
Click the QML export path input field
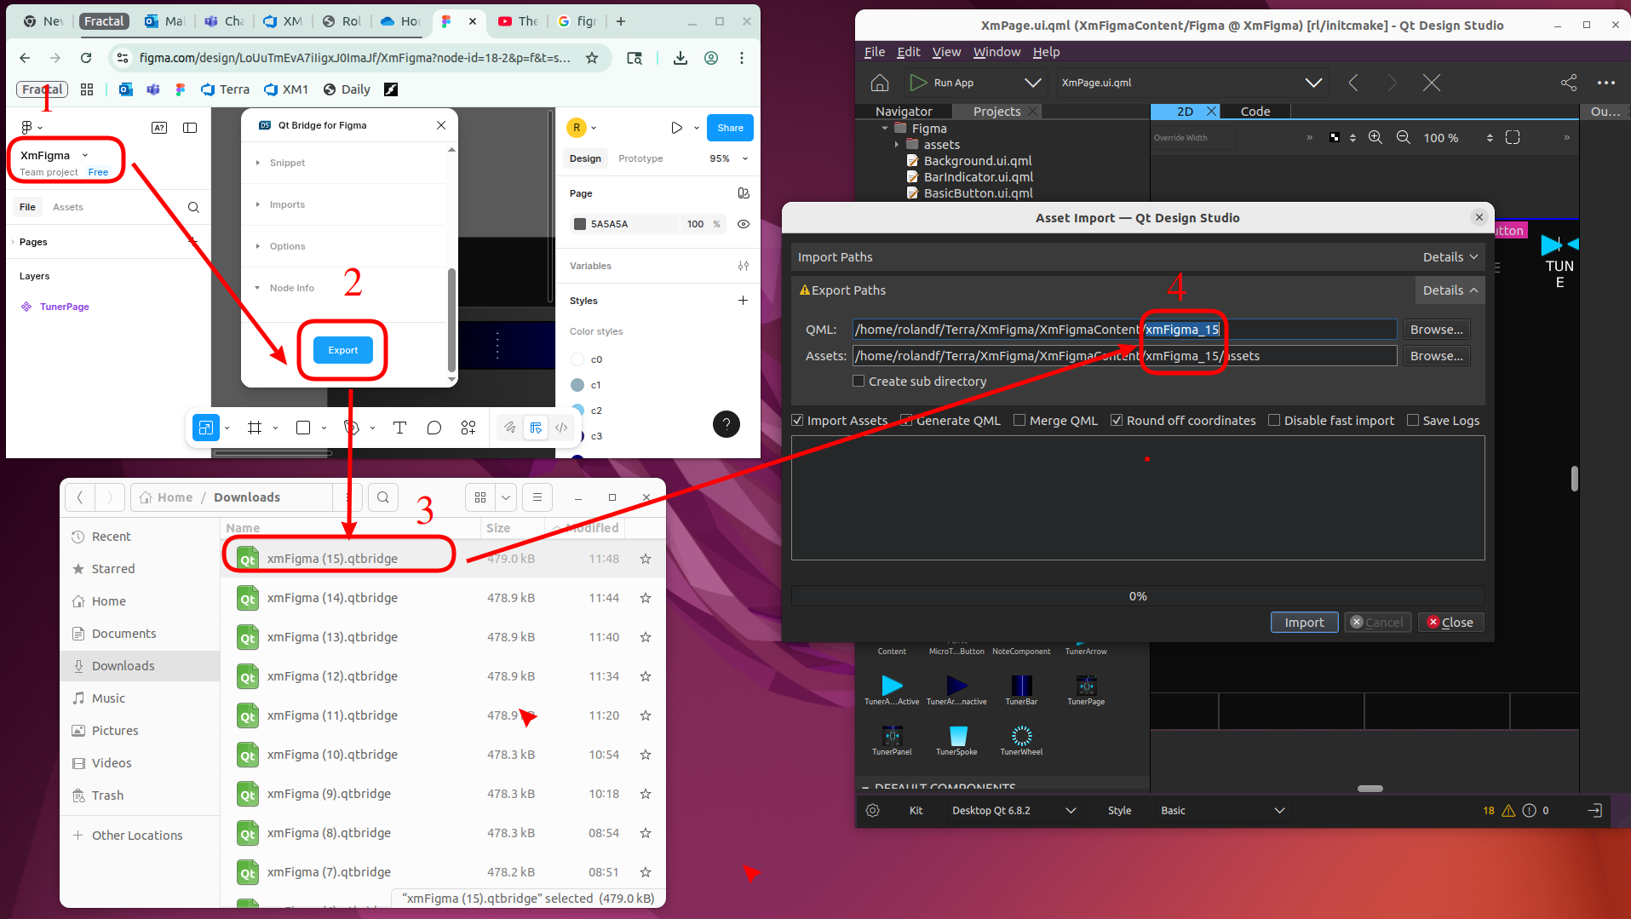tap(1124, 330)
